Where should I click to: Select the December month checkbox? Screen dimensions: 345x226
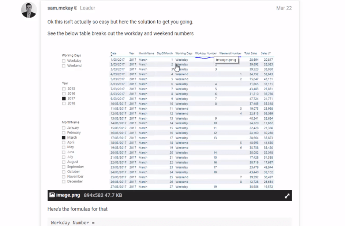(64, 182)
